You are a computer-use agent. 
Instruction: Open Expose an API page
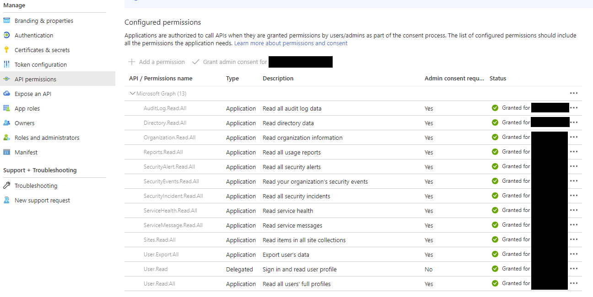click(x=33, y=94)
